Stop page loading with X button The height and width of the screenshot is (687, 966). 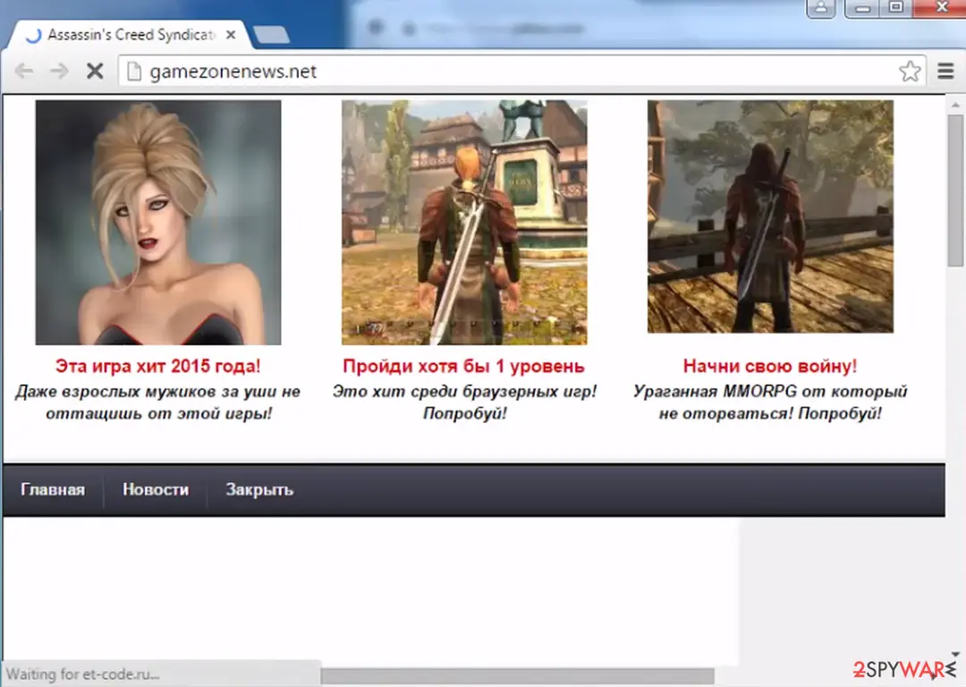click(95, 72)
